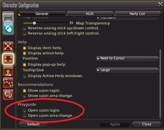The image size is (164, 130).
Task: Switch to the Party List tab
Action: tap(137, 14)
